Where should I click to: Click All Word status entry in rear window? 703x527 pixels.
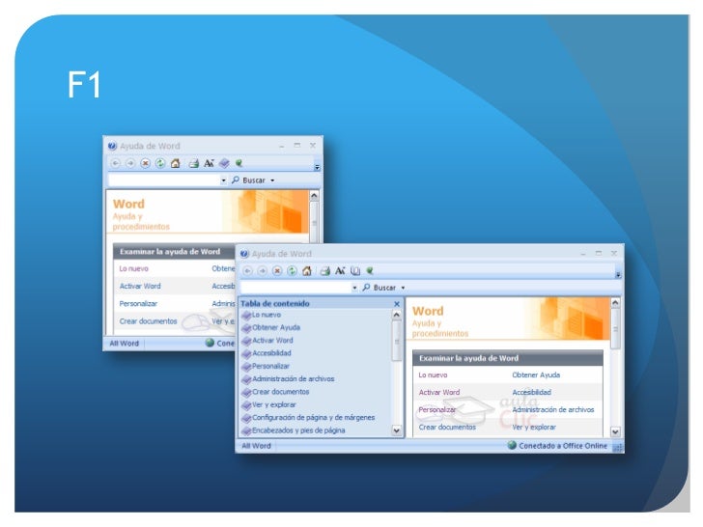[x=125, y=344]
